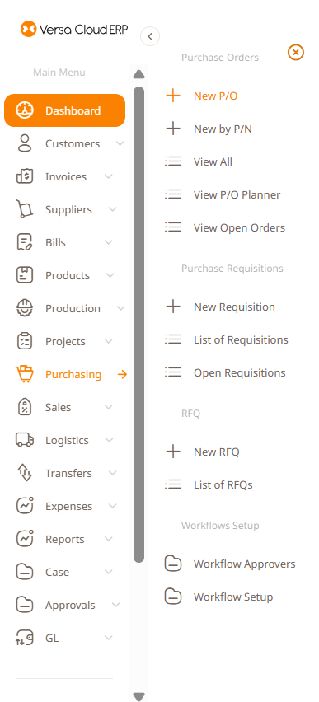Click the Invoices dollar document icon
This screenshot has width=319, height=702.
point(25,176)
